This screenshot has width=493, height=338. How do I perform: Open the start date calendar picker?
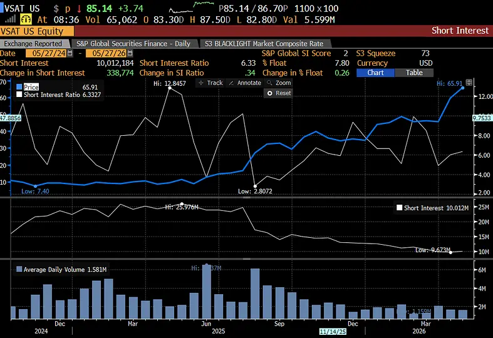click(x=70, y=53)
